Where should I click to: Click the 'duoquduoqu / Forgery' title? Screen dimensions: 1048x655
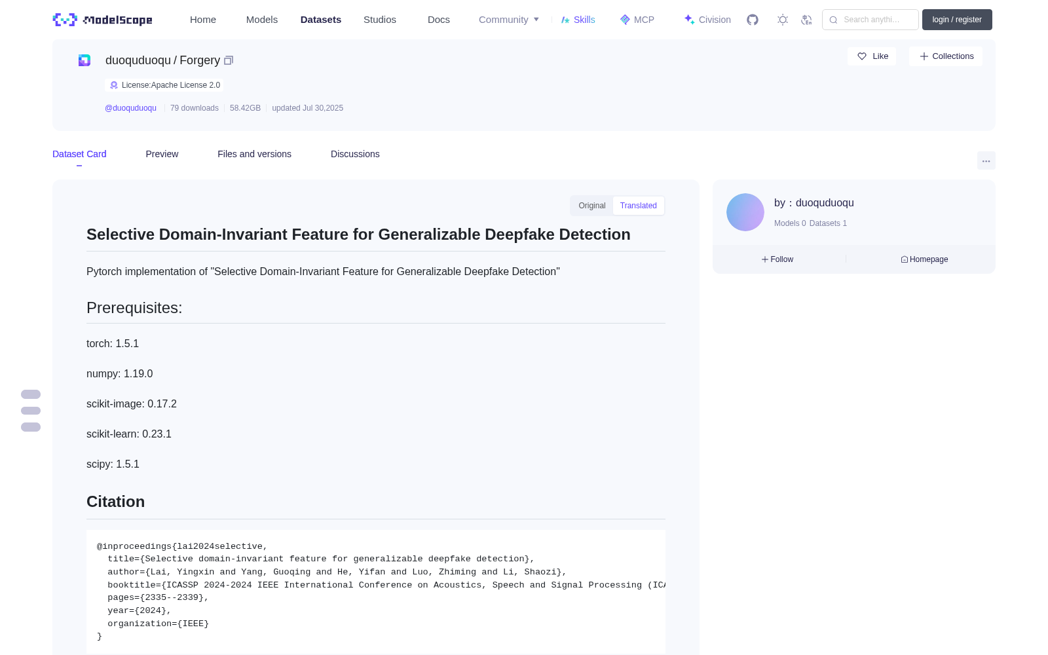point(162,60)
